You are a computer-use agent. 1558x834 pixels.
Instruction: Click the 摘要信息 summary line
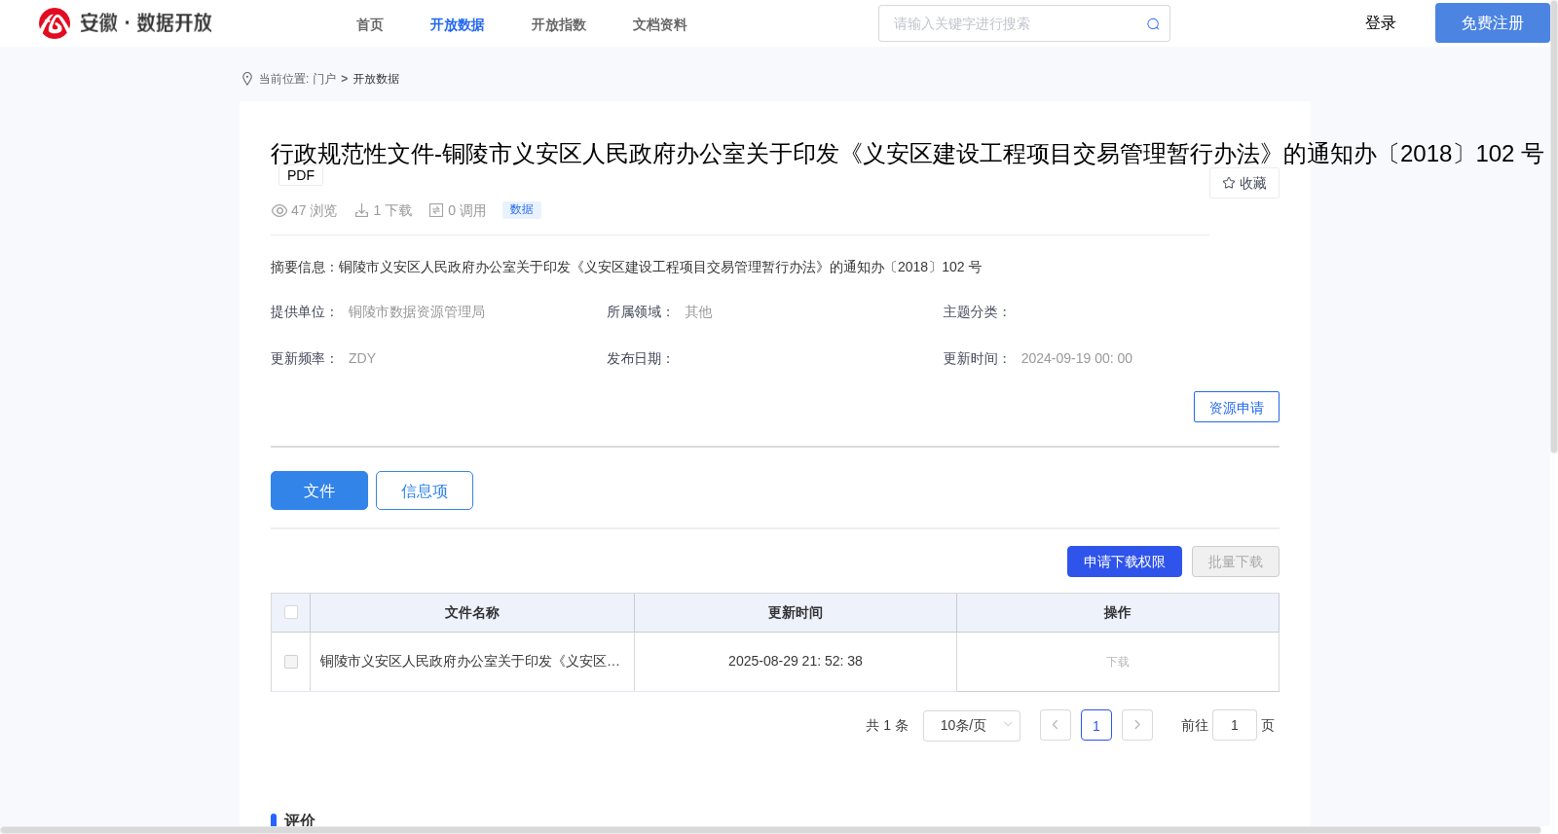[626, 267]
